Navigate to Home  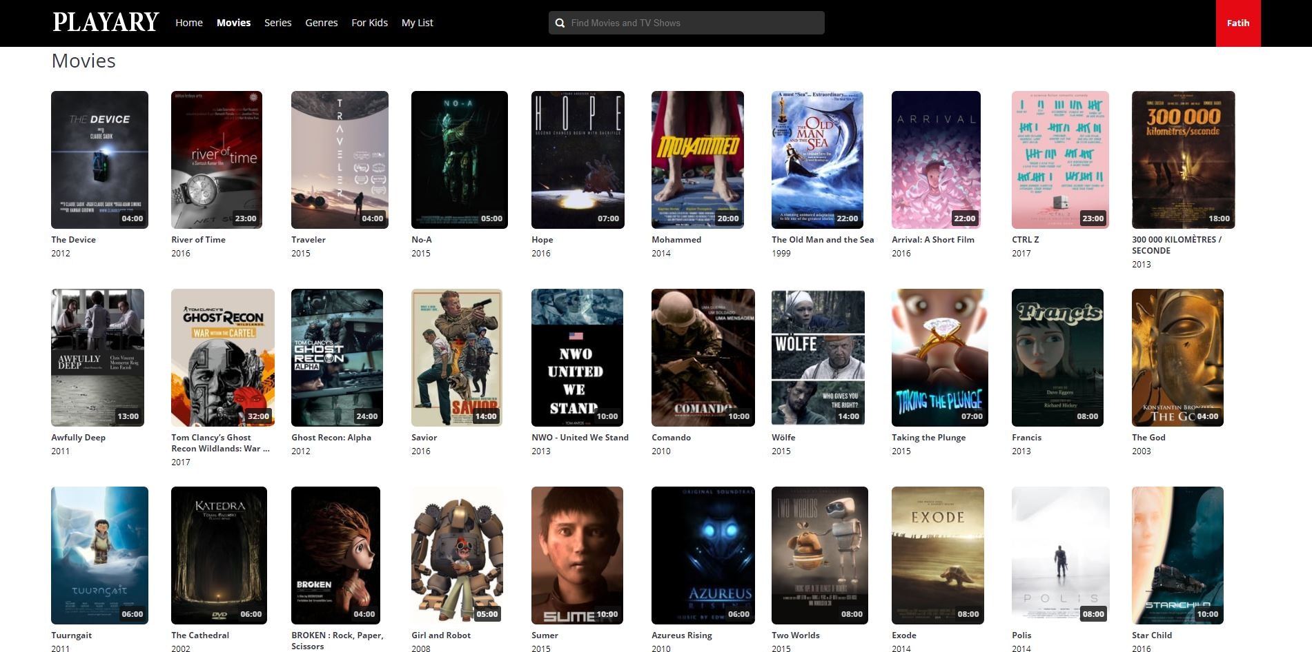pos(188,23)
